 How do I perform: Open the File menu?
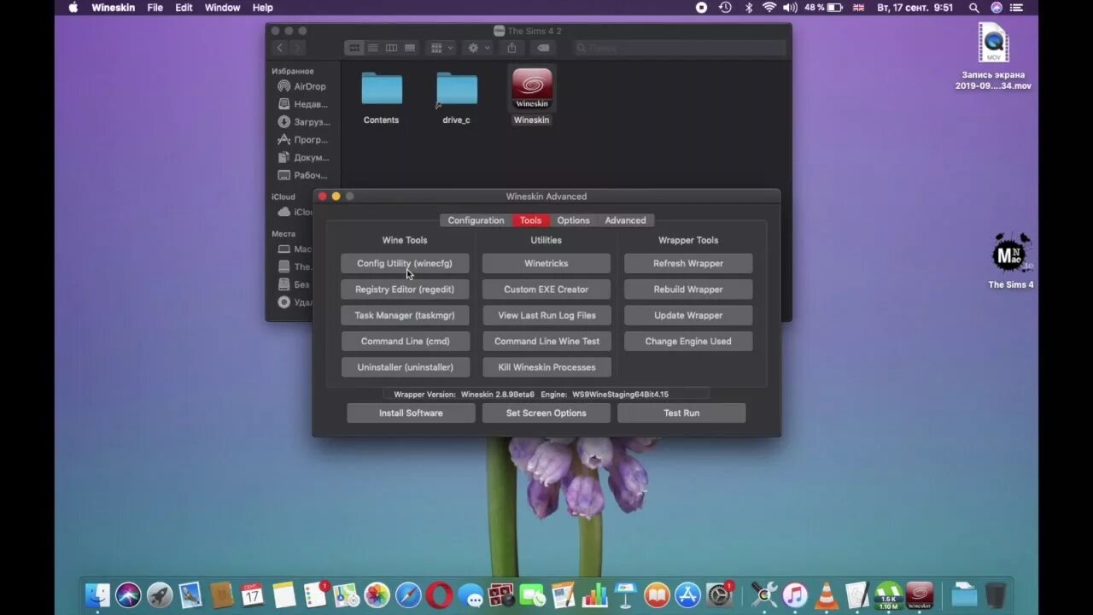pyautogui.click(x=155, y=8)
